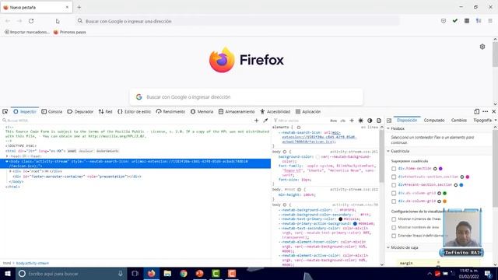Collapse the Modelo de caja section
The image size is (498, 280).
coord(388,247)
